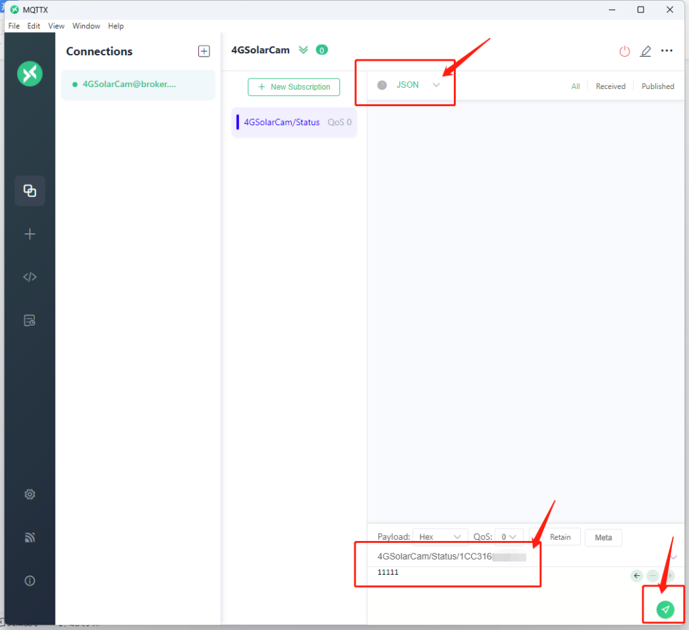This screenshot has width=689, height=630.
Task: Click the green unread count badge
Action: pos(321,50)
